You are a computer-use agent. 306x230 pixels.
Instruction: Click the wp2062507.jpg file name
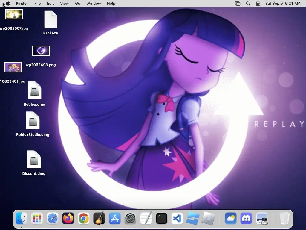point(14,28)
